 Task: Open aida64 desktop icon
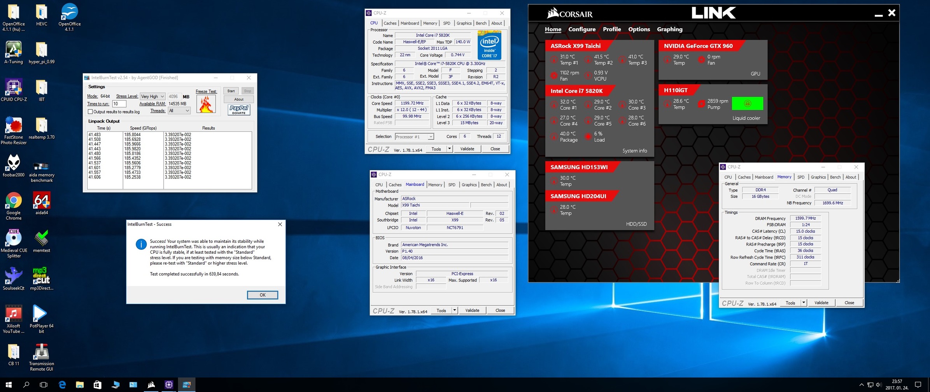pos(42,204)
